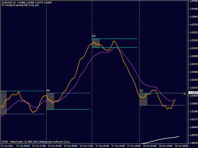
Task: Click price axis value 1.03965
Action: pos(194,17)
